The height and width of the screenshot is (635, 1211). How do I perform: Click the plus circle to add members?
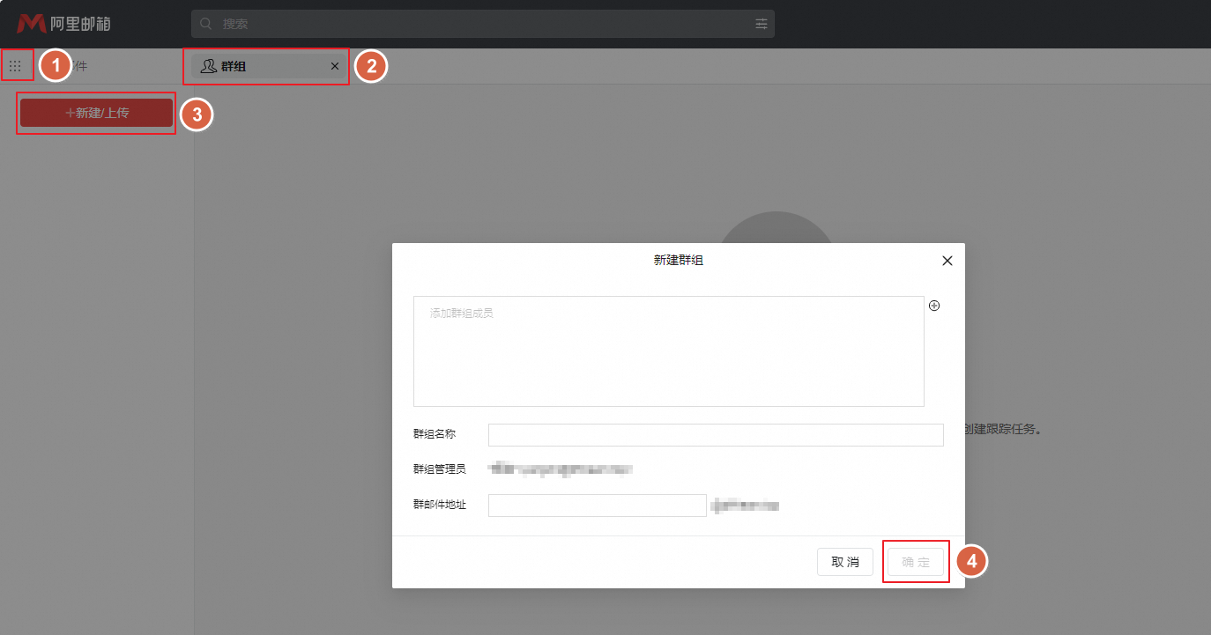click(x=934, y=306)
